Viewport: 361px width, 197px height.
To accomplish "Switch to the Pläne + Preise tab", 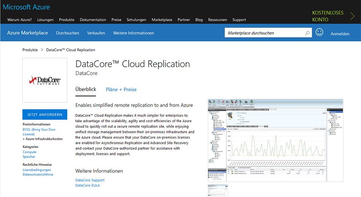I will point(121,90).
